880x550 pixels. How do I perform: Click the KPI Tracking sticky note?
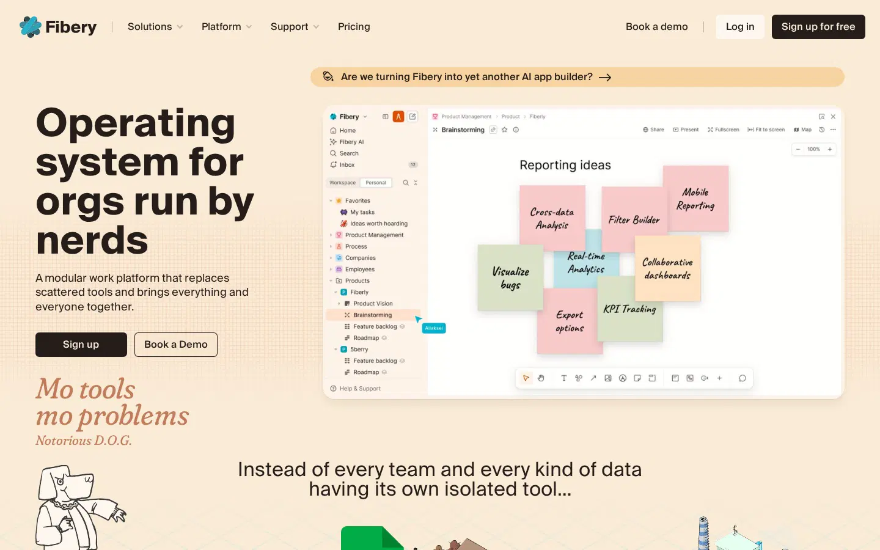[x=630, y=309]
